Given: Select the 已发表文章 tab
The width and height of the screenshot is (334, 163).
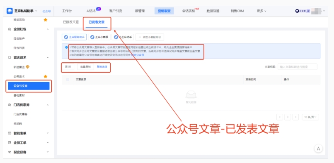Looking at the screenshot, I should coord(97,22).
